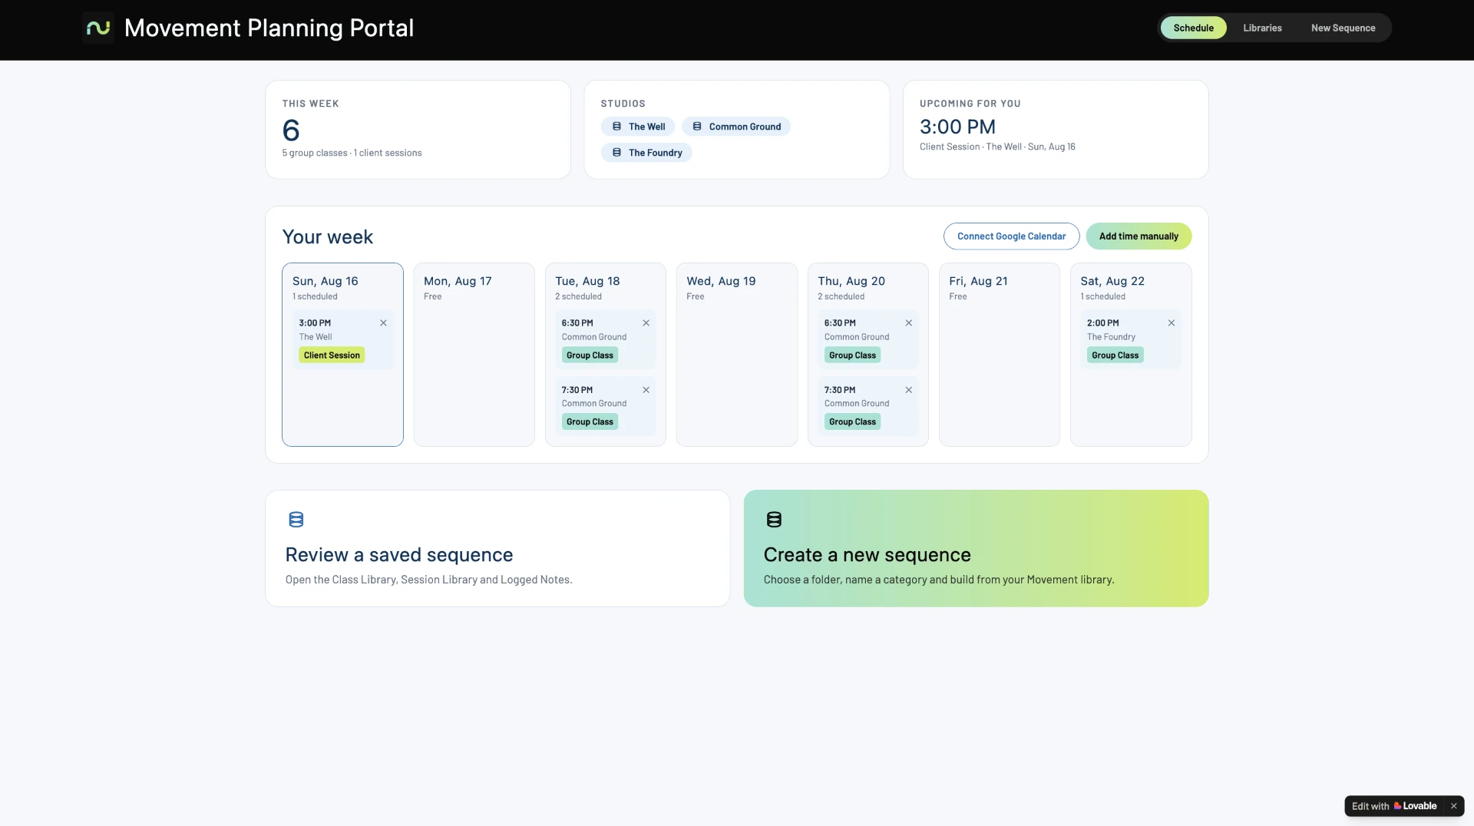Select the Fri, Aug 21 day card
Image resolution: width=1474 pixels, height=826 pixels.
[x=999, y=355]
